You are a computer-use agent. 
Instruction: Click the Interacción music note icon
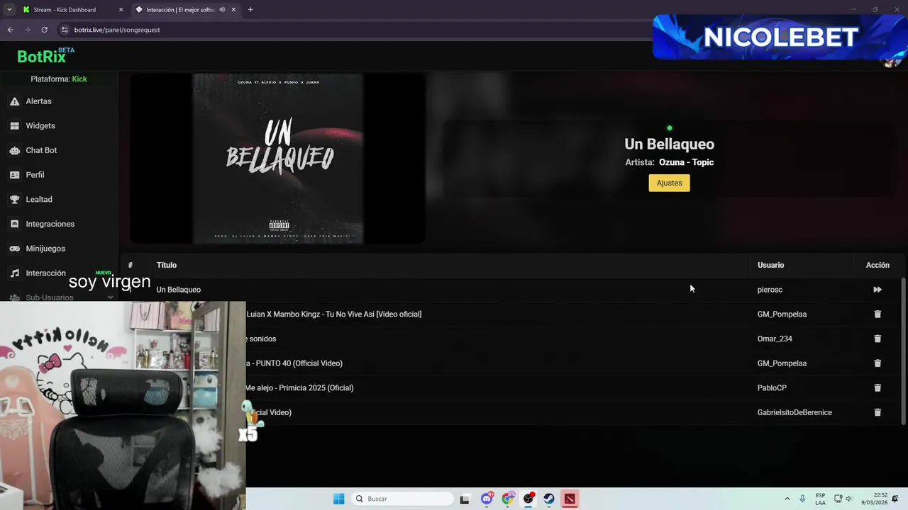(x=14, y=273)
